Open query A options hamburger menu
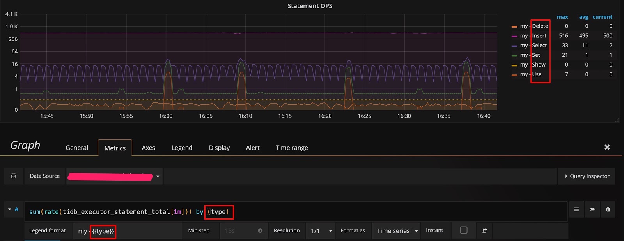 coord(576,209)
